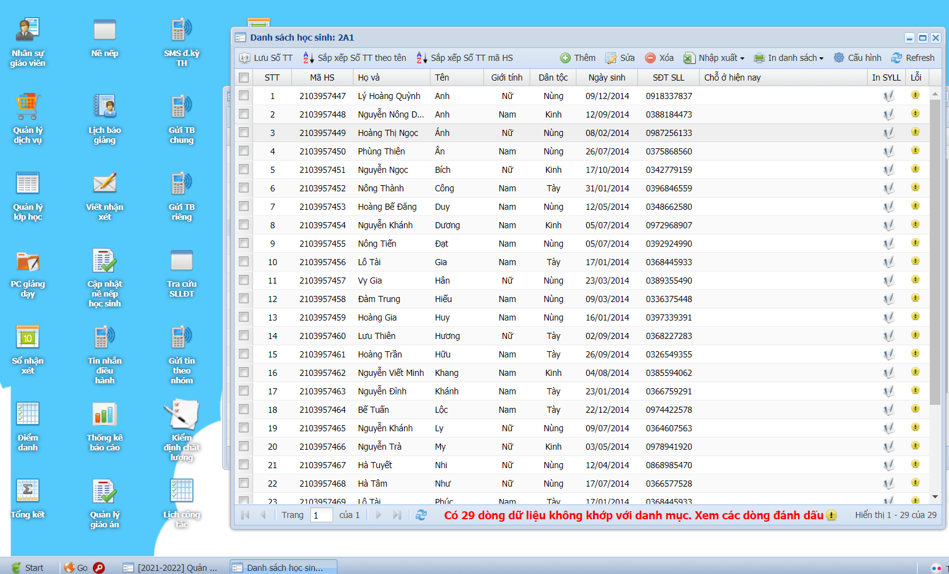Select the checkbox for Nông Tiến Đạt
Viewport: 949px width, 574px height.
pos(244,244)
